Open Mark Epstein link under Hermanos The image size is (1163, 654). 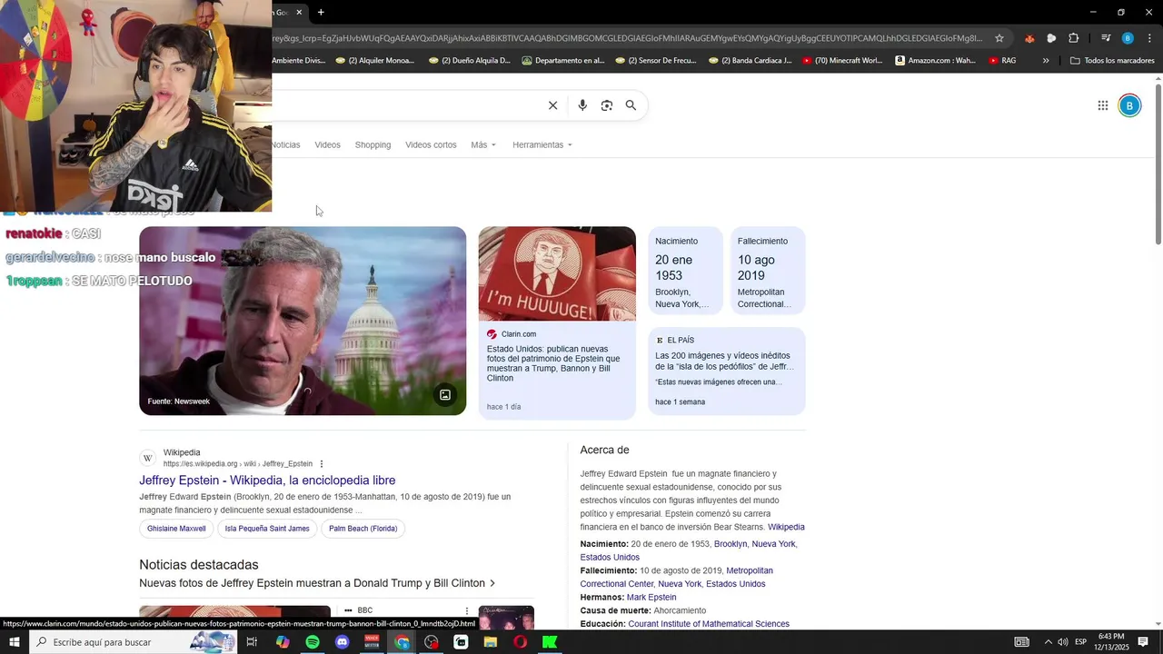(651, 598)
